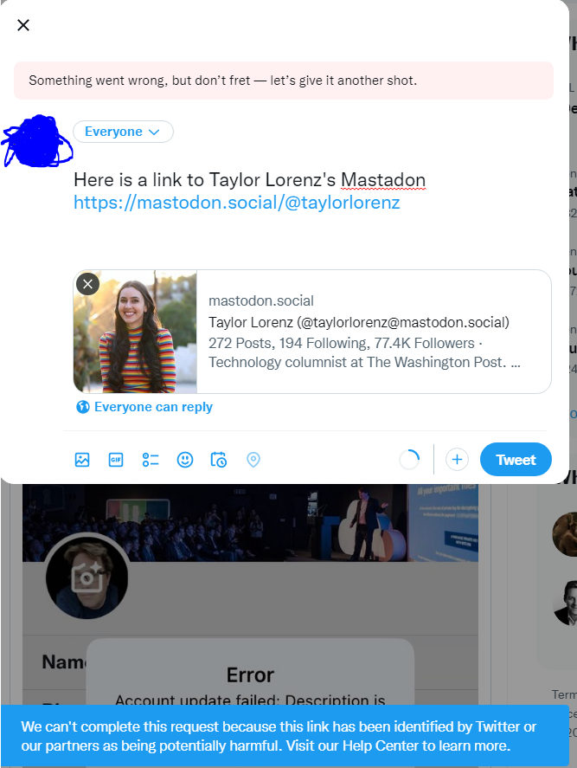Open the Everyone audience dropdown
Image resolution: width=577 pixels, height=768 pixels.
(x=123, y=132)
